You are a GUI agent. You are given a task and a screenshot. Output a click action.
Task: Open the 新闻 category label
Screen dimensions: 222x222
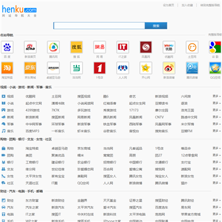10,117
